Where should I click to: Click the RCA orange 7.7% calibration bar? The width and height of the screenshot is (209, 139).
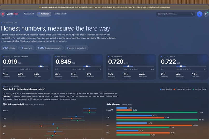pos(143,133)
